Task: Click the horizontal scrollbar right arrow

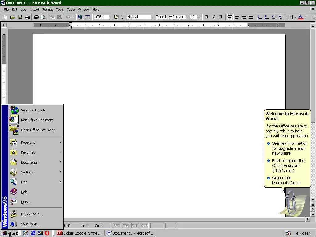Action: pos(308,219)
